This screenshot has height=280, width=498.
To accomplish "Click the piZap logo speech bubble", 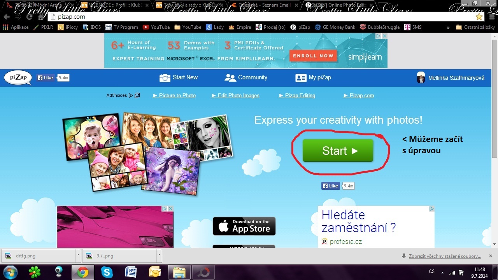I will 18,78.
